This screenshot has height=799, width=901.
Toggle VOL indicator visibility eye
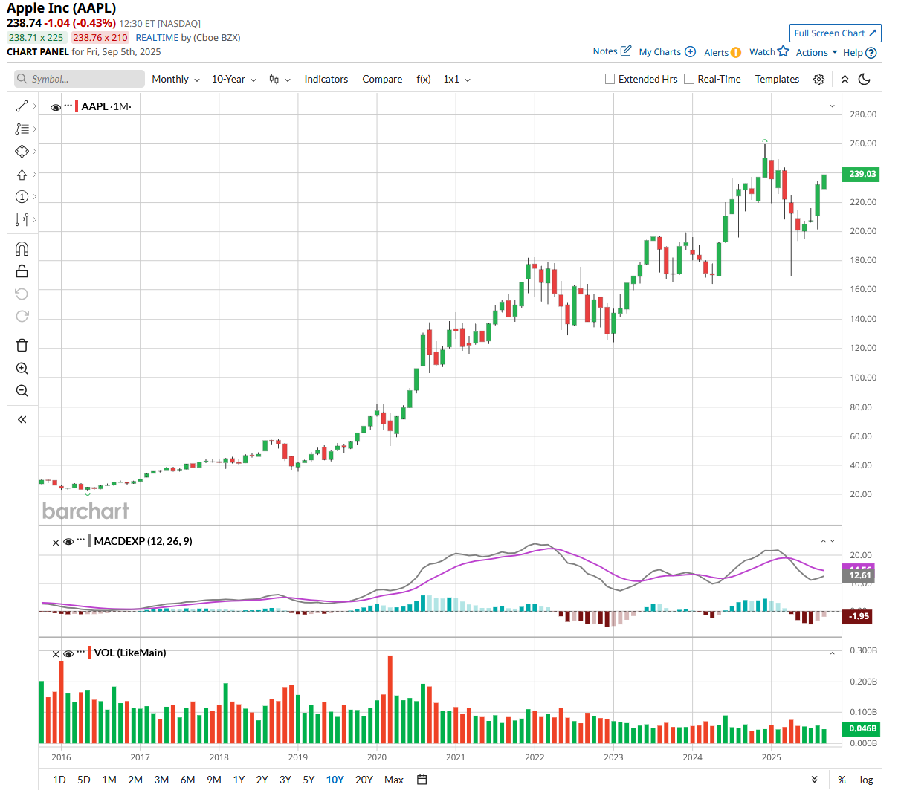[x=68, y=653]
